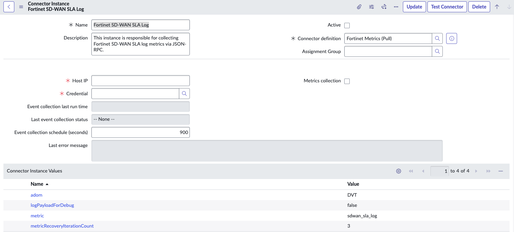Image resolution: width=514 pixels, height=232 pixels.
Task: Look up Credential using magnifier
Action: click(184, 94)
